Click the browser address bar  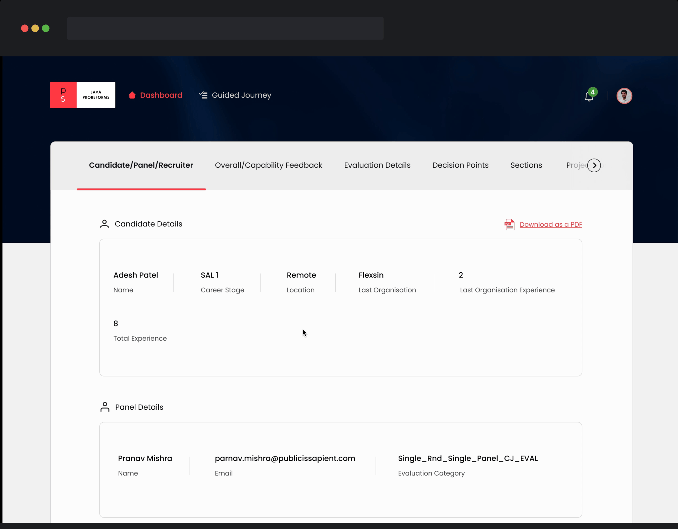tap(225, 28)
